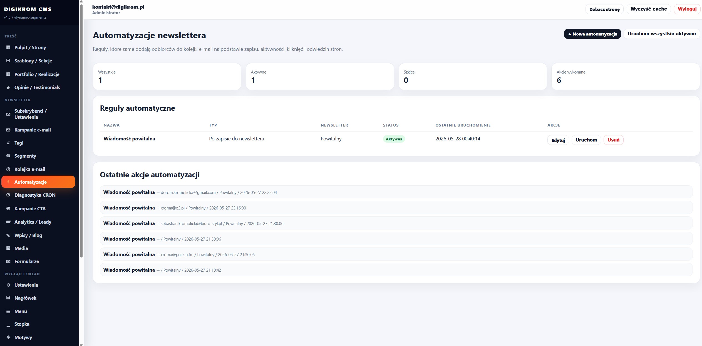The width and height of the screenshot is (702, 346).
Task: Open the Pulpit / Strony sidebar icon
Action: point(8,47)
